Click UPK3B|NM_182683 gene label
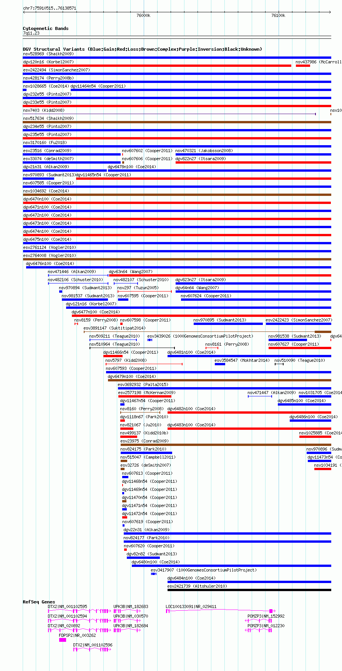342x671 pixels. click(131, 606)
